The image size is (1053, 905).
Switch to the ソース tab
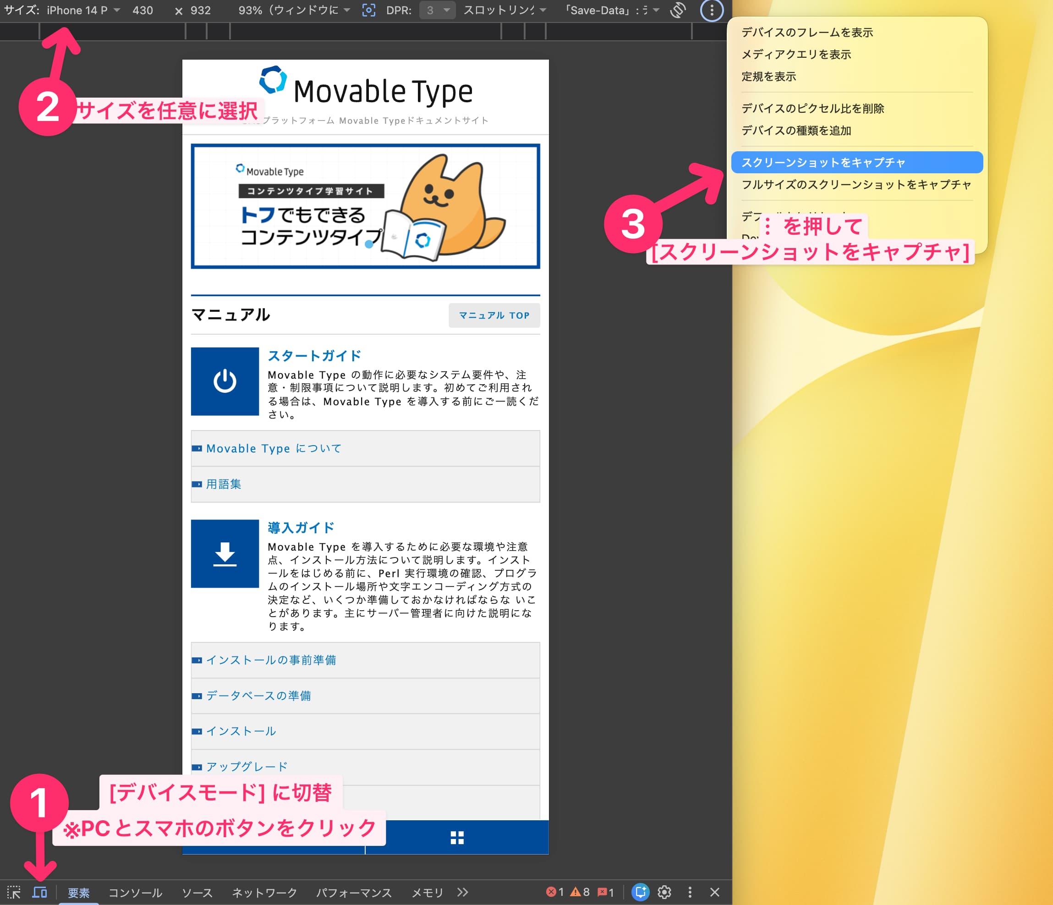click(x=197, y=893)
